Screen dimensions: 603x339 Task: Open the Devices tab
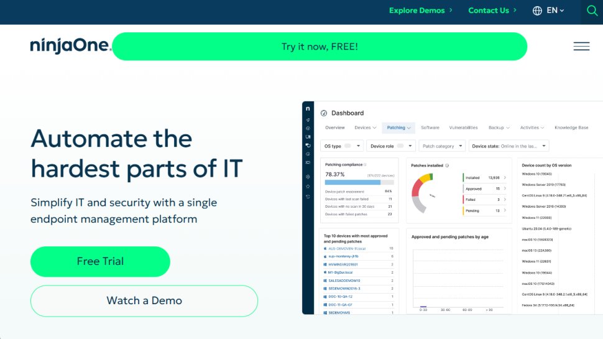(366, 128)
